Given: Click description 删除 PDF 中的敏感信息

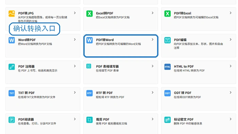Looking at the screenshot, I should point(188,123).
